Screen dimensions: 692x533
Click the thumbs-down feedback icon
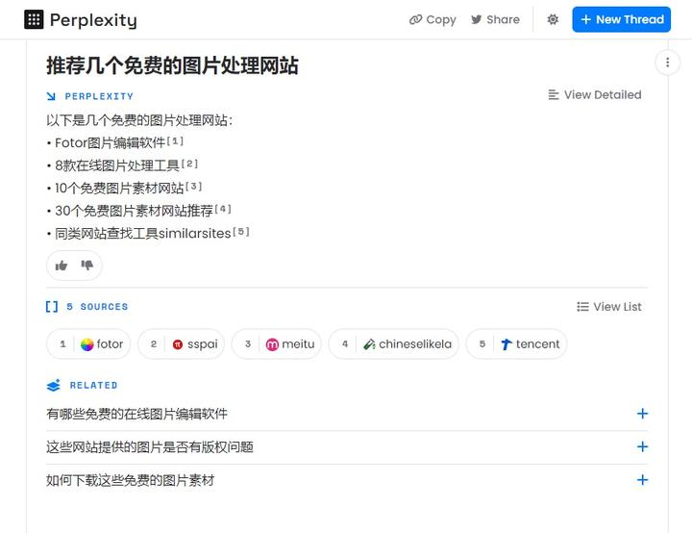[x=86, y=265]
